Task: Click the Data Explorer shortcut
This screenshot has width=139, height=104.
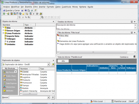Action: click(10, 83)
